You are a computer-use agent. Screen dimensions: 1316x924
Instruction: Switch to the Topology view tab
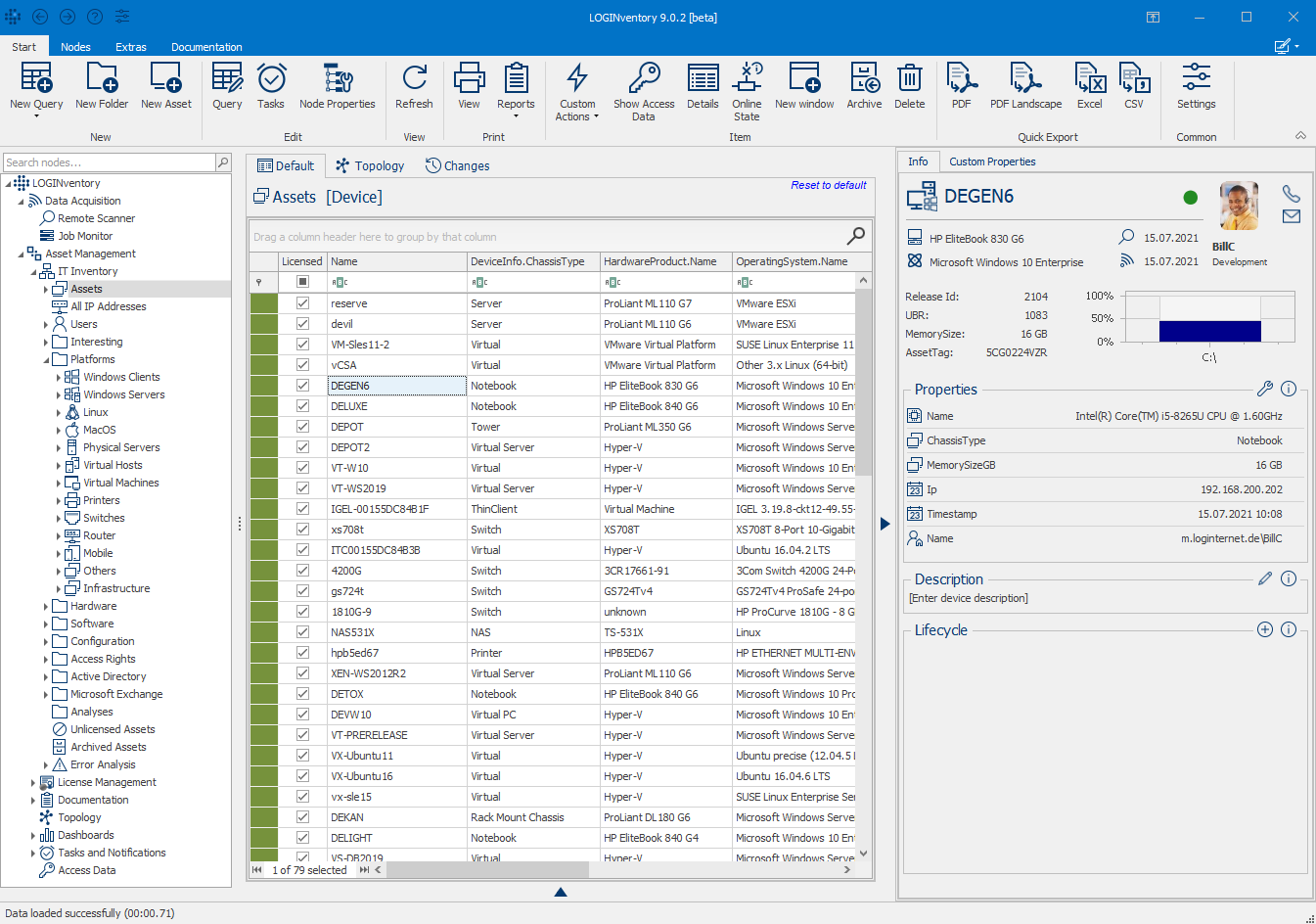[x=370, y=165]
